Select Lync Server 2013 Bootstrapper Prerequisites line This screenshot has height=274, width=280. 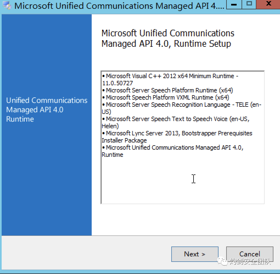(177, 137)
